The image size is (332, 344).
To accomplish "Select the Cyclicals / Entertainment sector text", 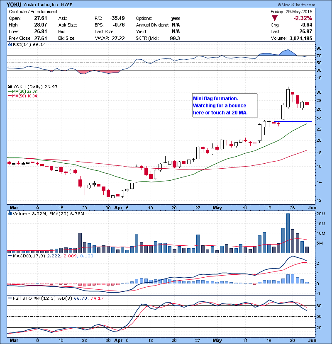I will tap(33, 12).
